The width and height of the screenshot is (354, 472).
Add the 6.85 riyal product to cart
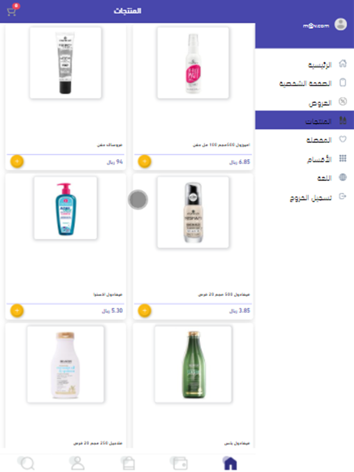coord(144,161)
